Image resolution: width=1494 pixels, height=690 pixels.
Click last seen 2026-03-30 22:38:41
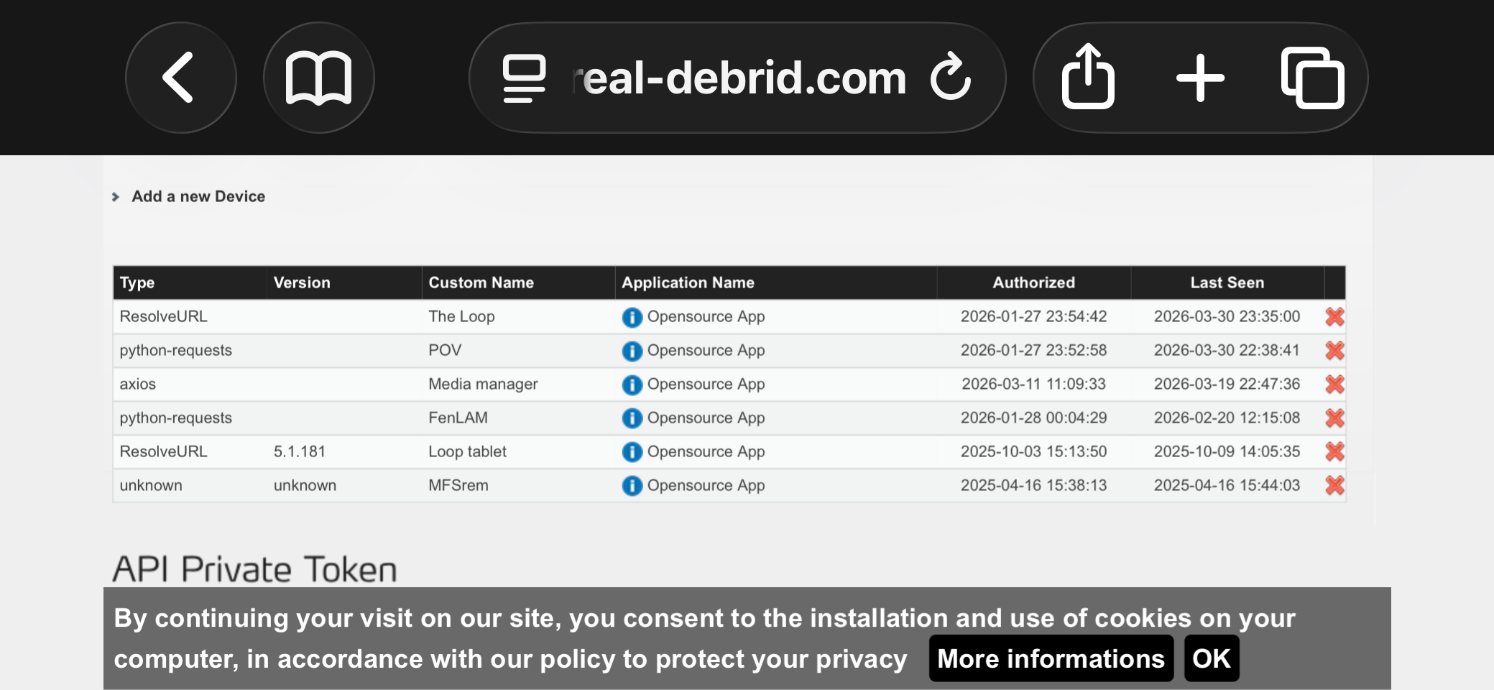click(1227, 350)
